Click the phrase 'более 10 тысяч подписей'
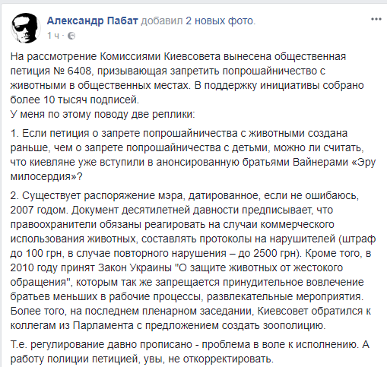This screenshot has height=367, width=387. point(75,100)
